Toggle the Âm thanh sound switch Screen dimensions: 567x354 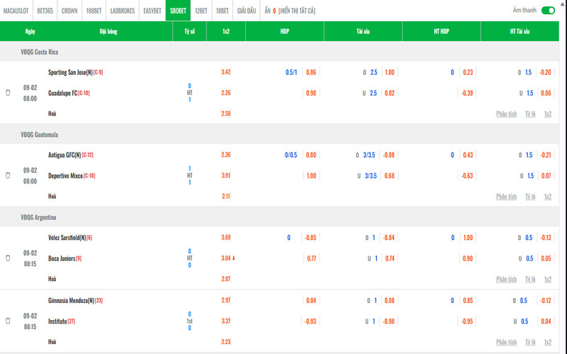click(x=548, y=11)
